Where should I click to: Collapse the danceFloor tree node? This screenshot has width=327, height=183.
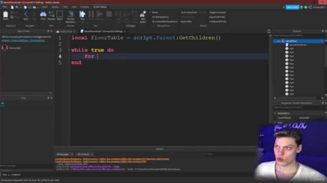coord(278,41)
